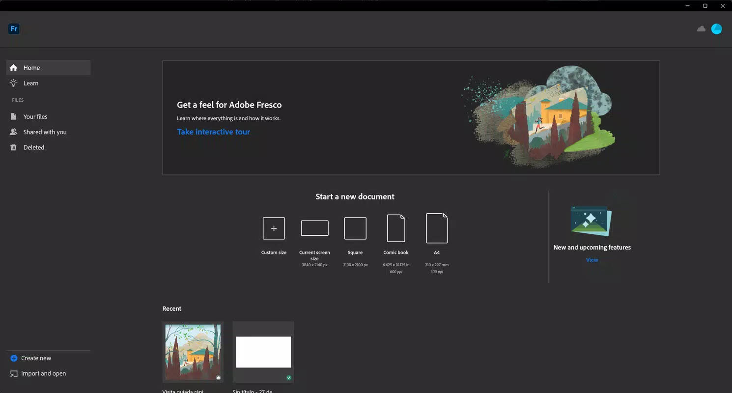Image resolution: width=732 pixels, height=393 pixels.
Task: Click the Home house icon
Action: point(14,68)
